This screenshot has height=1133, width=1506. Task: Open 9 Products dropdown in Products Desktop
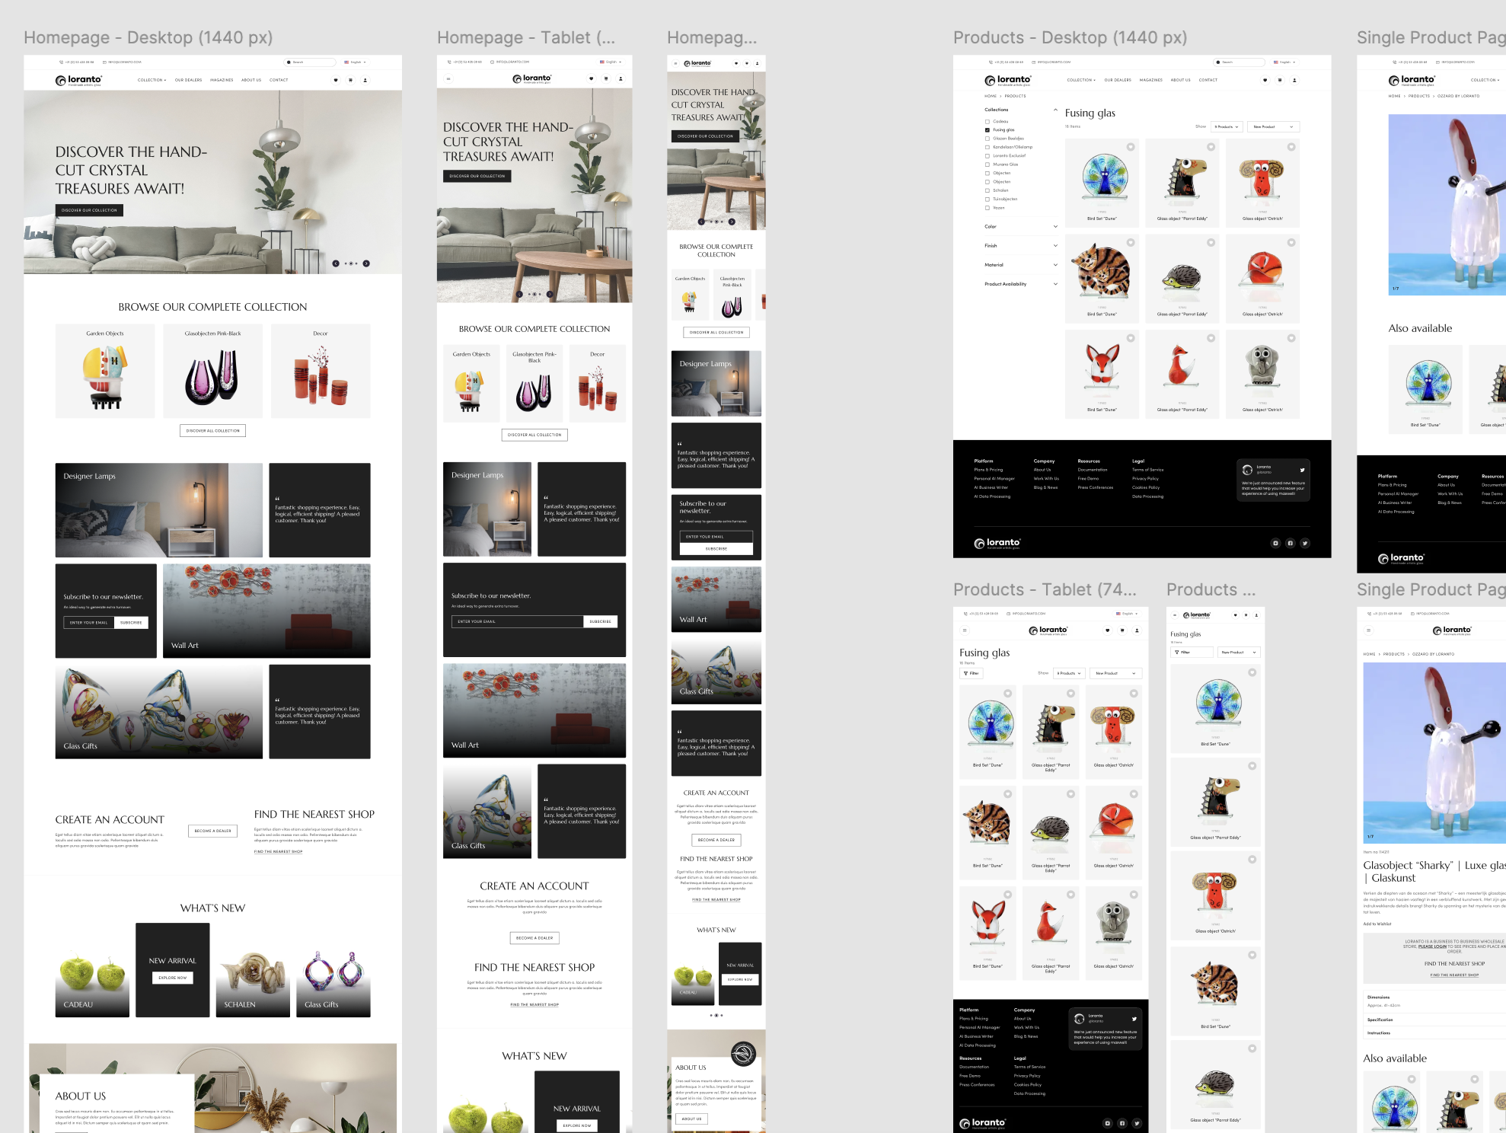[1227, 126]
